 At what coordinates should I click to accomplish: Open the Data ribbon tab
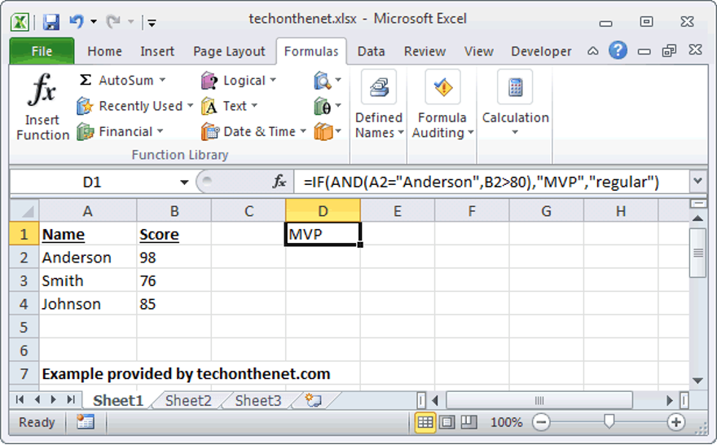point(371,51)
